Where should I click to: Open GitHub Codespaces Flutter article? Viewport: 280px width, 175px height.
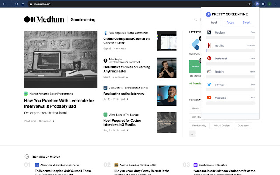click(x=127, y=41)
